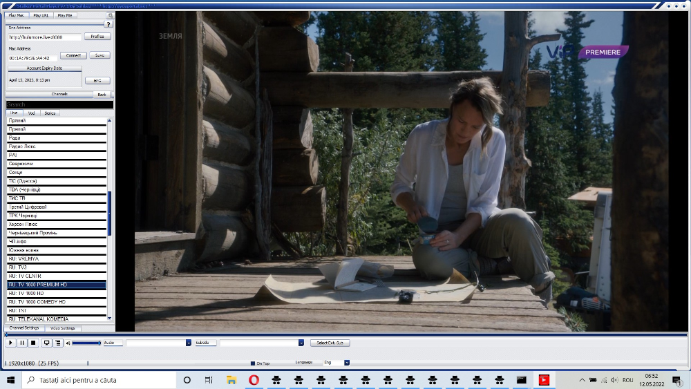Open the network tray icon
Viewport: 691px width, 389px height.
tap(604, 380)
